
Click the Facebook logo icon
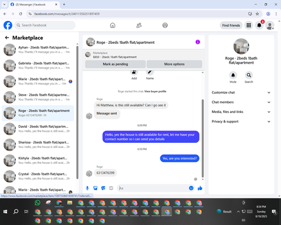click(8, 25)
